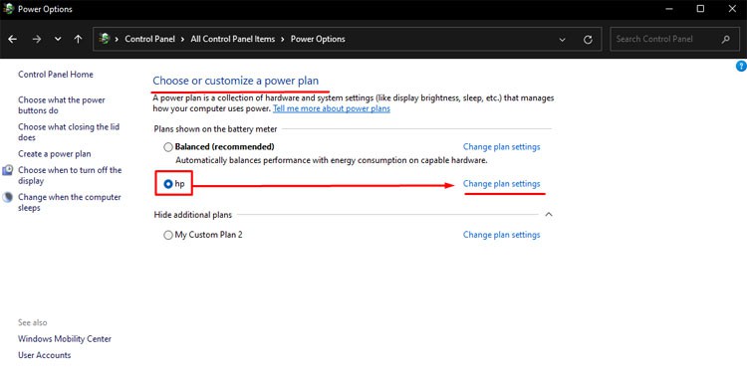Viewport: 747px width, 373px height.
Task: Click the Power Options title bar icon
Action: click(8, 9)
